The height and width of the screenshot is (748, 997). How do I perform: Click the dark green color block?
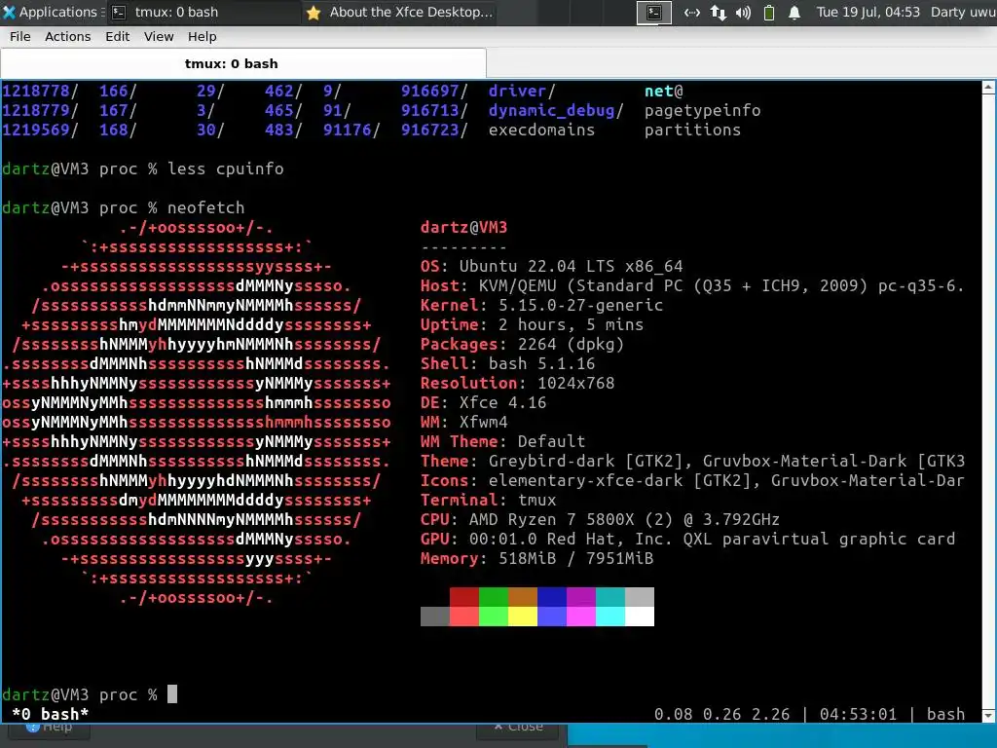494,597
